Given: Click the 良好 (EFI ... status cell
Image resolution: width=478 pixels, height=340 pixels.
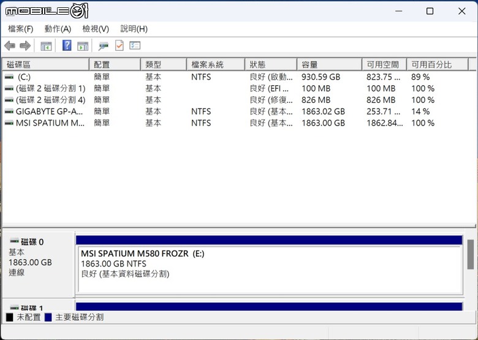Looking at the screenshot, I should tap(269, 88).
